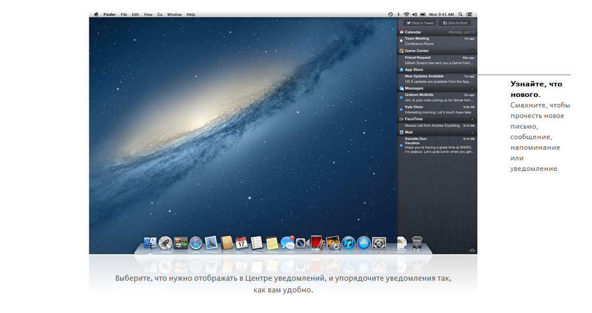
Task: Clear Game Center notifications with X
Action: (x=472, y=51)
